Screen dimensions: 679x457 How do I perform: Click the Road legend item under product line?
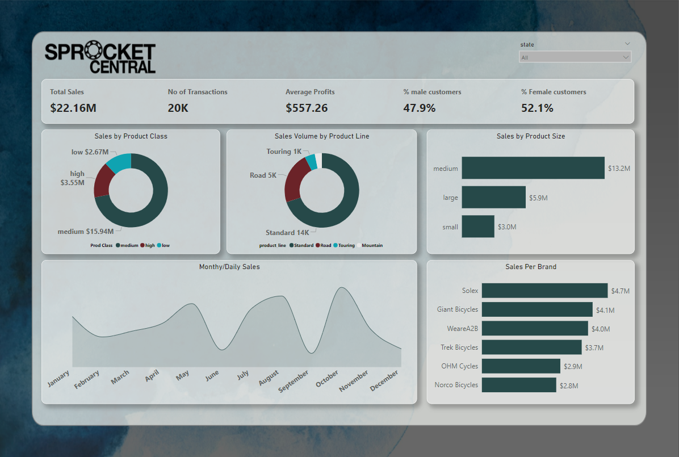(x=323, y=246)
